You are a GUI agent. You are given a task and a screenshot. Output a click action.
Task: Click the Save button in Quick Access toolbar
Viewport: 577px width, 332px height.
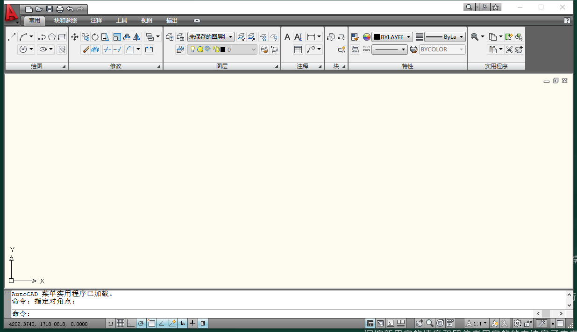49,8
